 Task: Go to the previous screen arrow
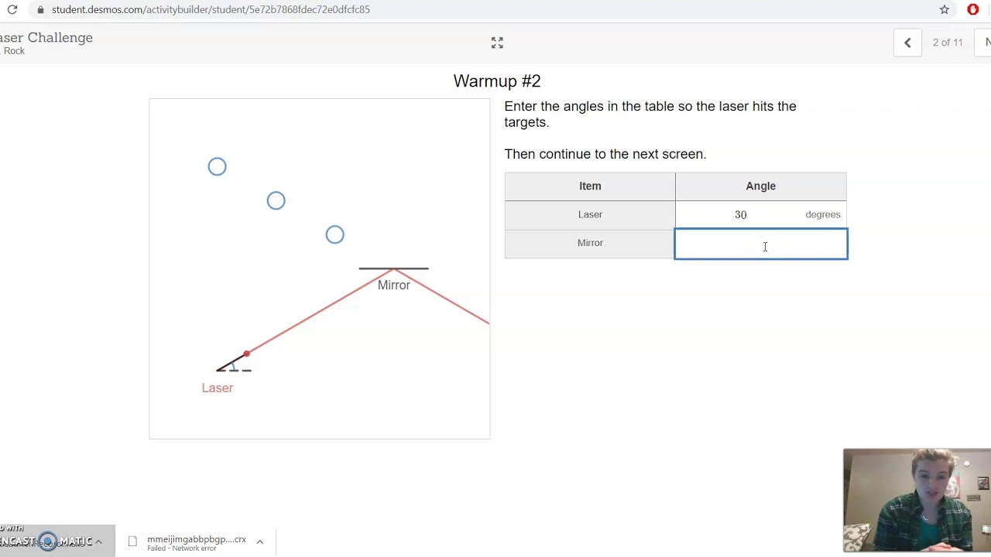(907, 43)
